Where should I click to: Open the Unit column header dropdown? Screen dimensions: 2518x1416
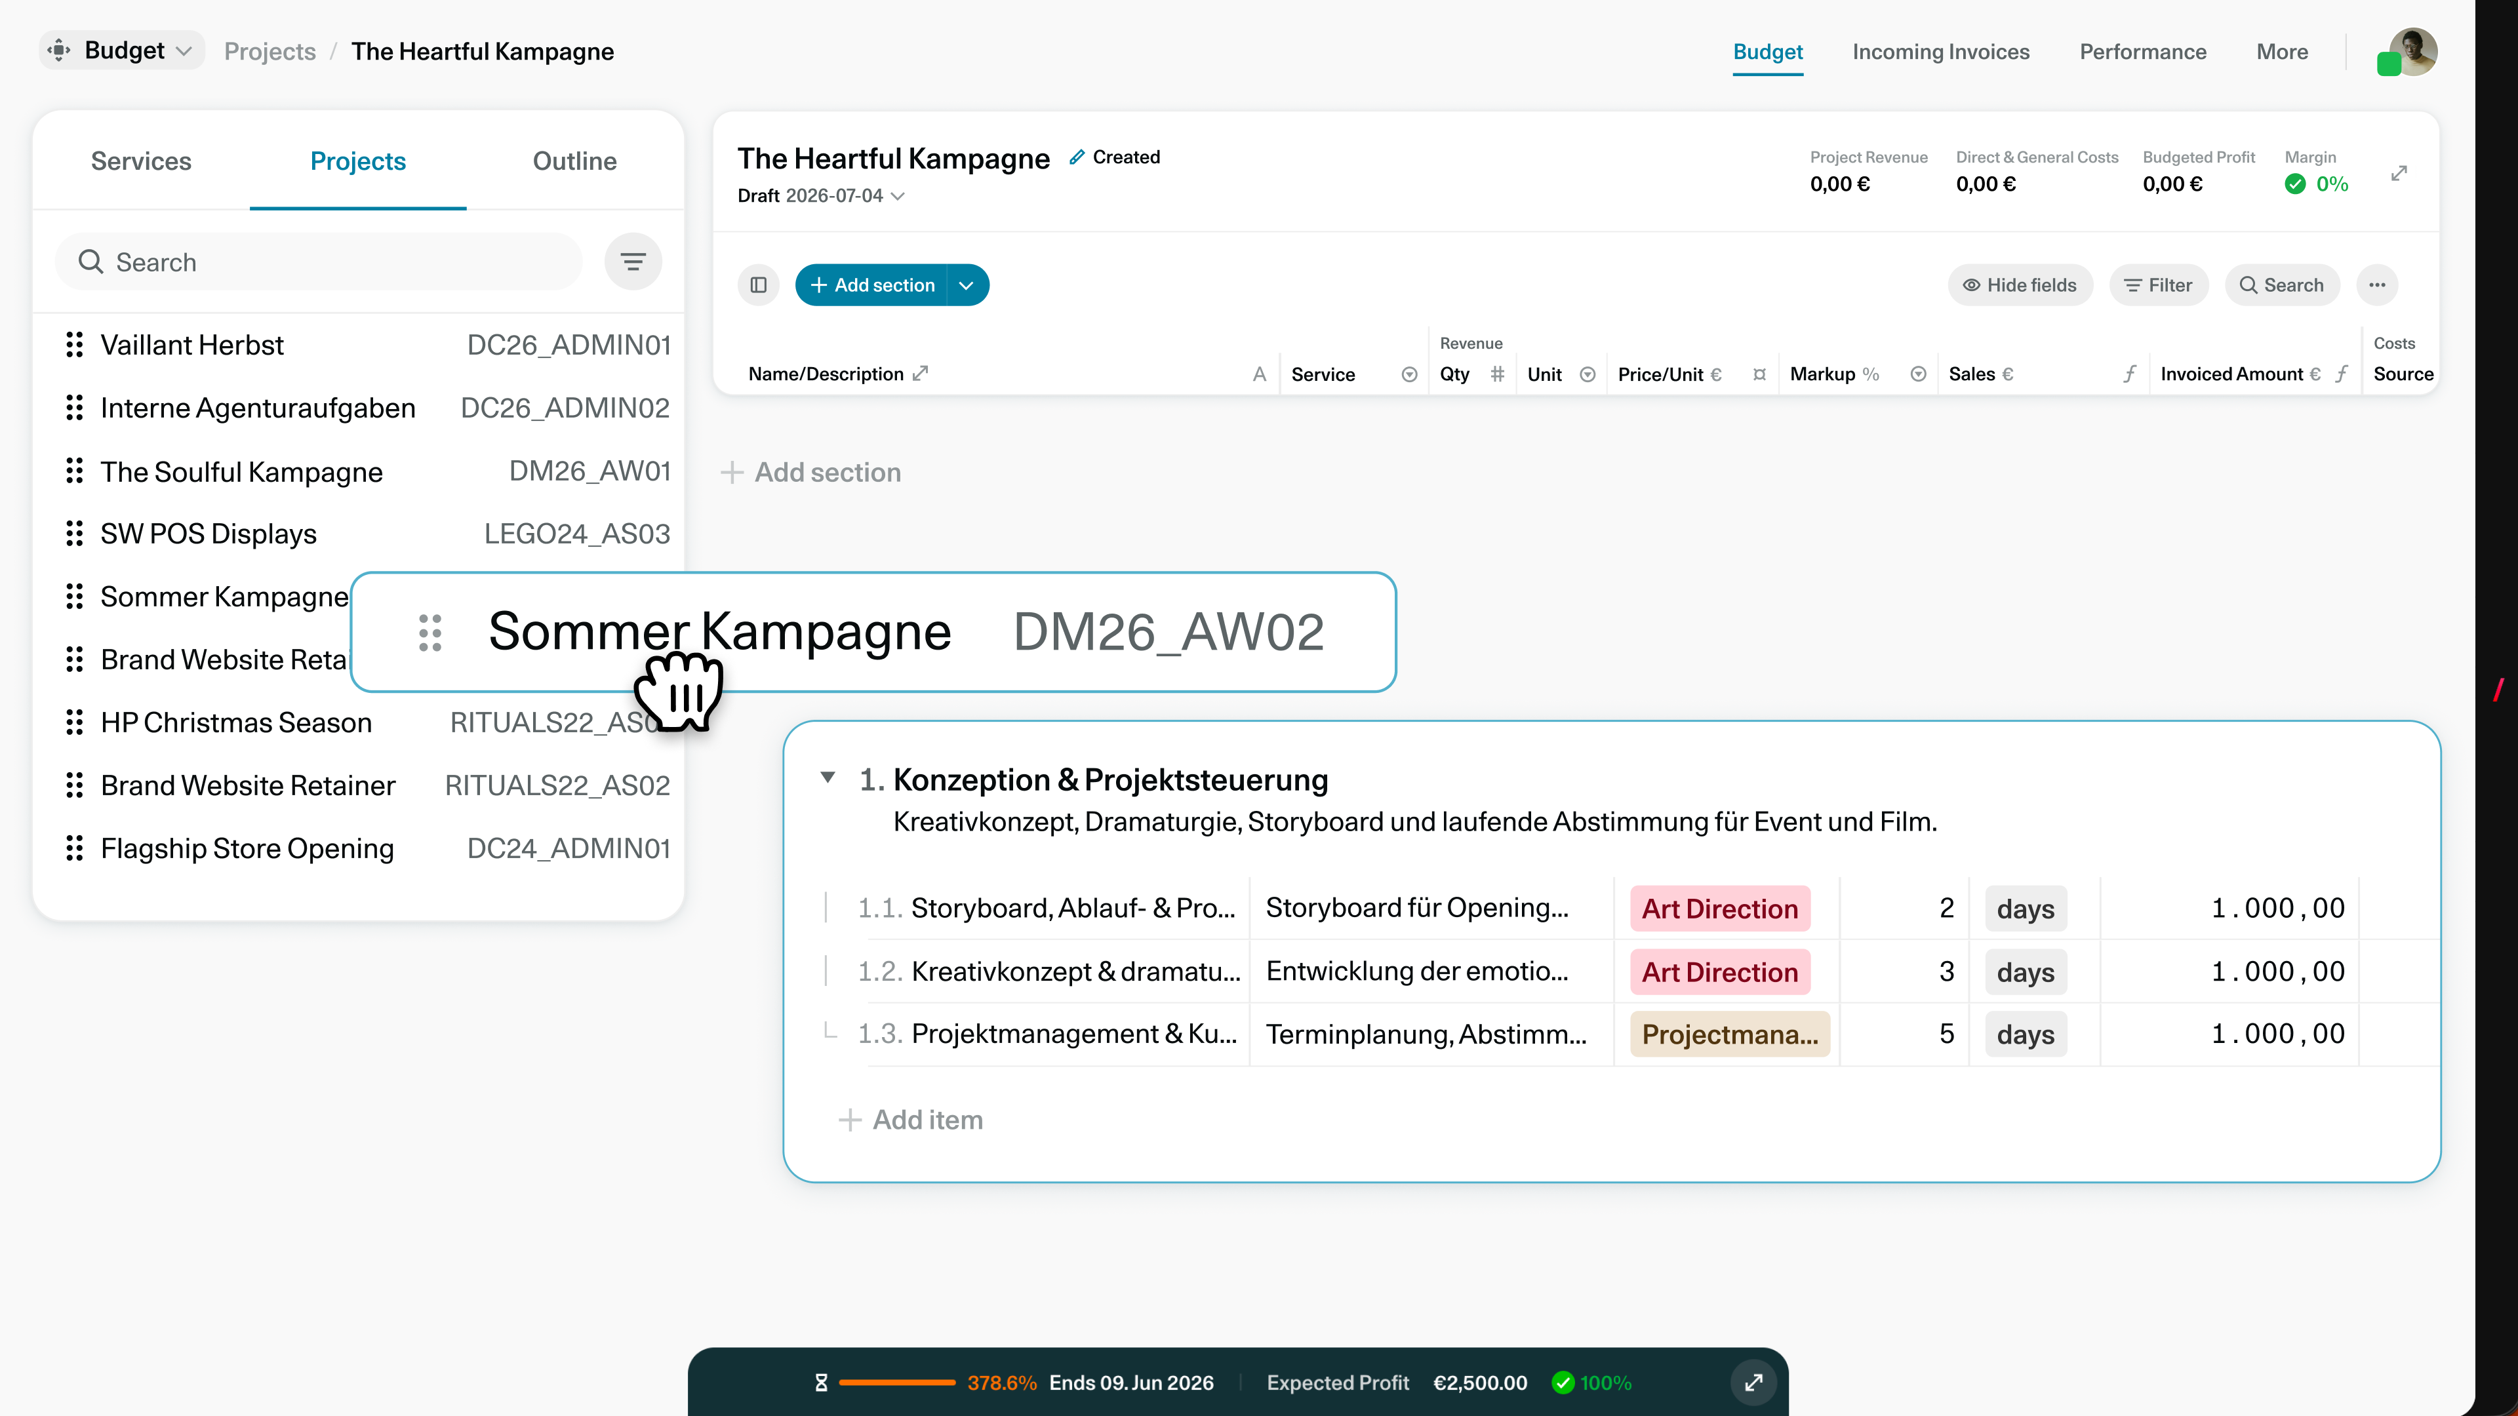click(x=1588, y=374)
